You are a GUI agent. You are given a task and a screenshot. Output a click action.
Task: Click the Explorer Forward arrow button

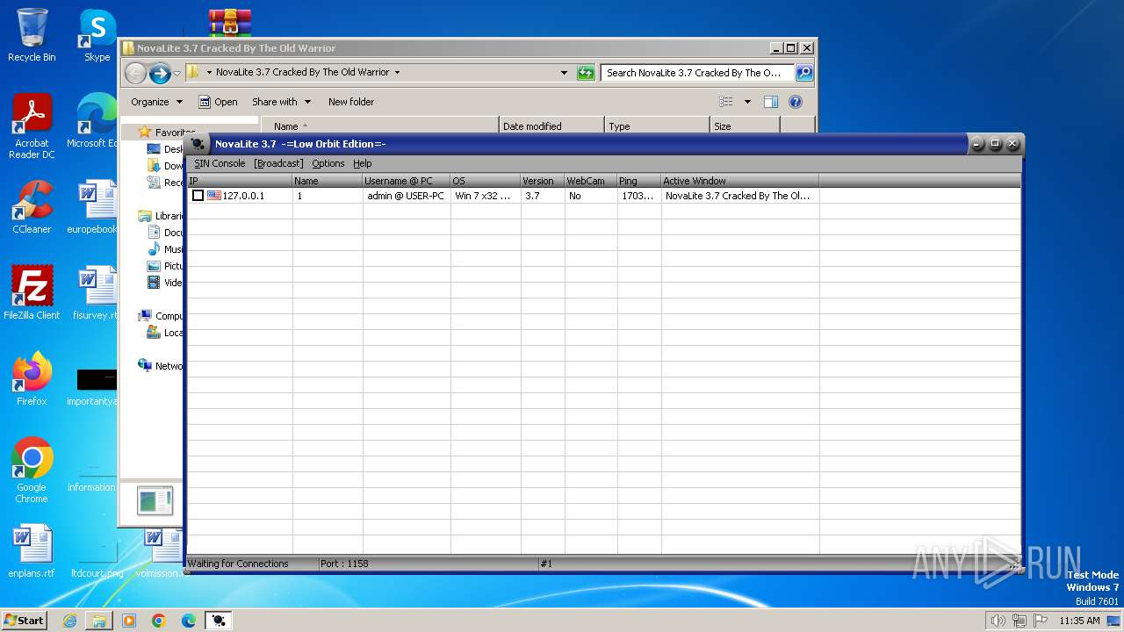pyautogui.click(x=160, y=73)
